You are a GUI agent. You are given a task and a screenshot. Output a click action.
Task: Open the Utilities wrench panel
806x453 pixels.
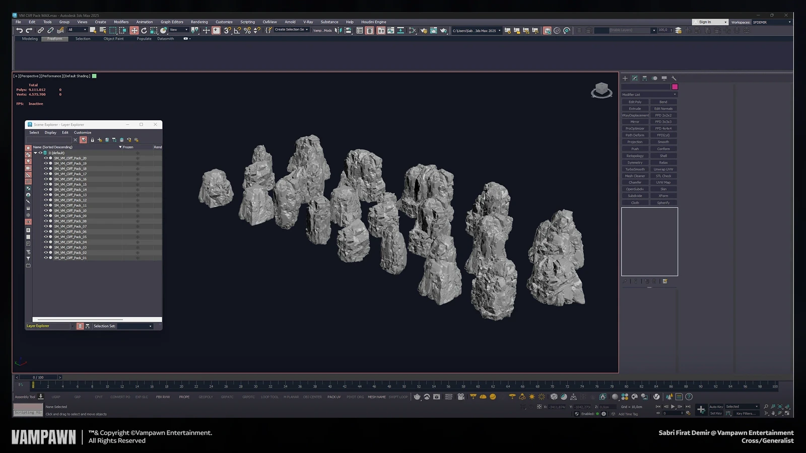tap(674, 79)
